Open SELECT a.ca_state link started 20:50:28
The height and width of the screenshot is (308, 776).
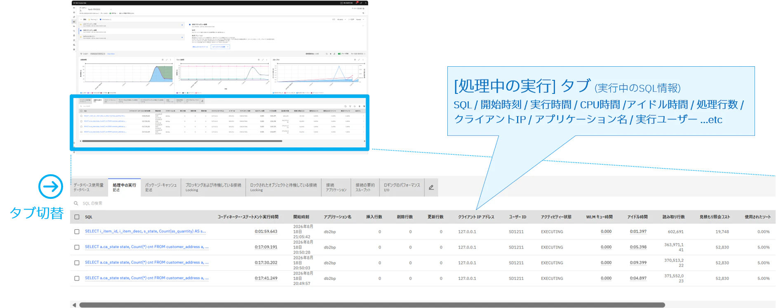tap(147, 247)
